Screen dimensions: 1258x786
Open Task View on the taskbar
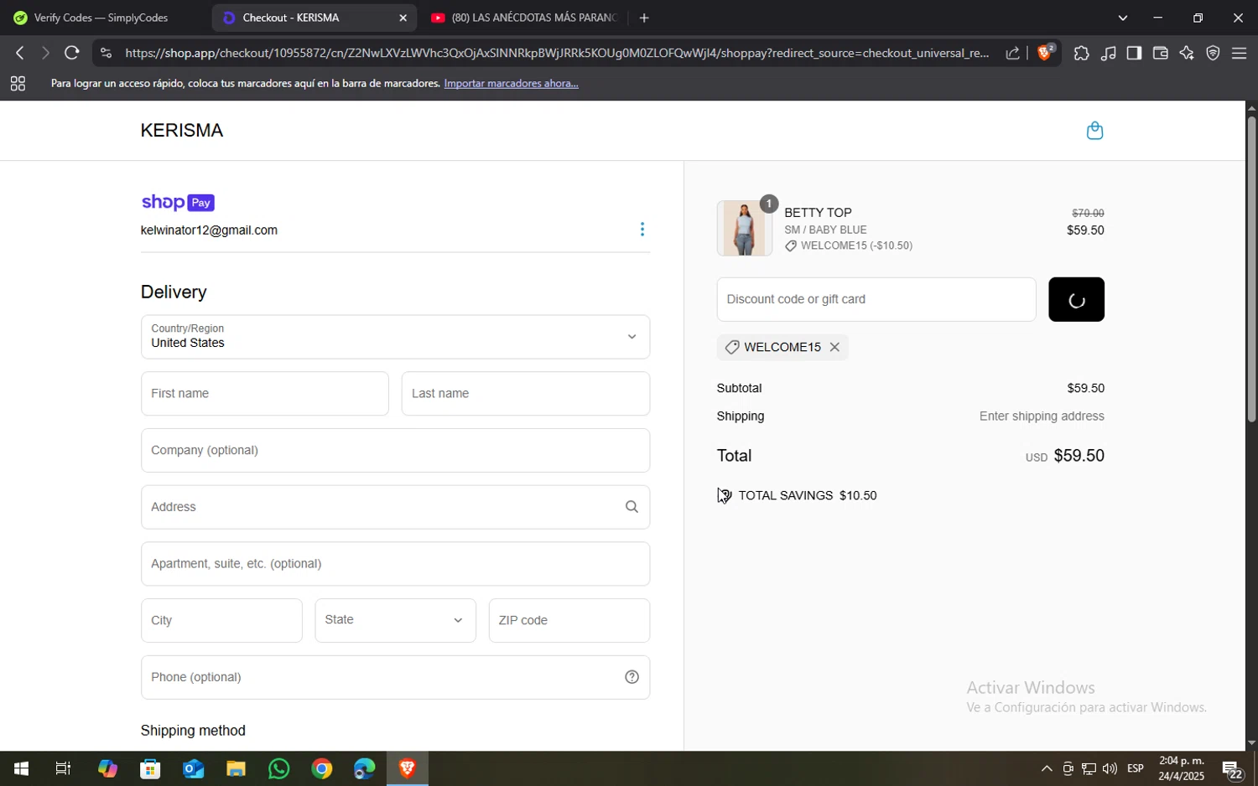[63, 768]
